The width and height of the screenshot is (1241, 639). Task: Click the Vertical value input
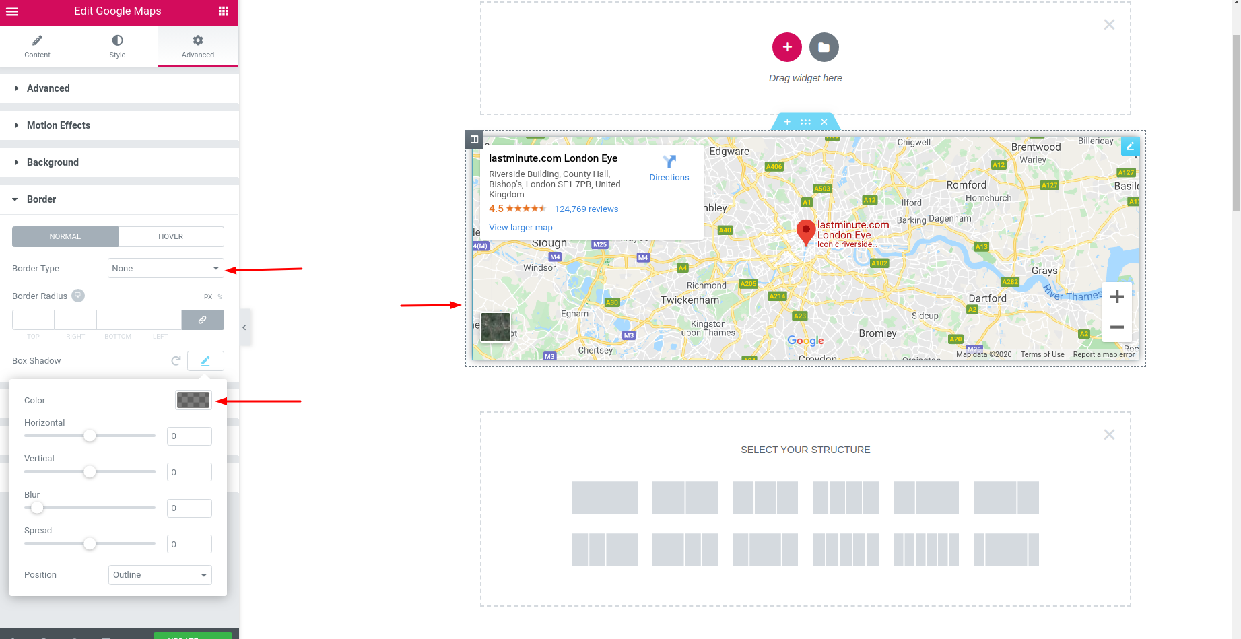(189, 472)
